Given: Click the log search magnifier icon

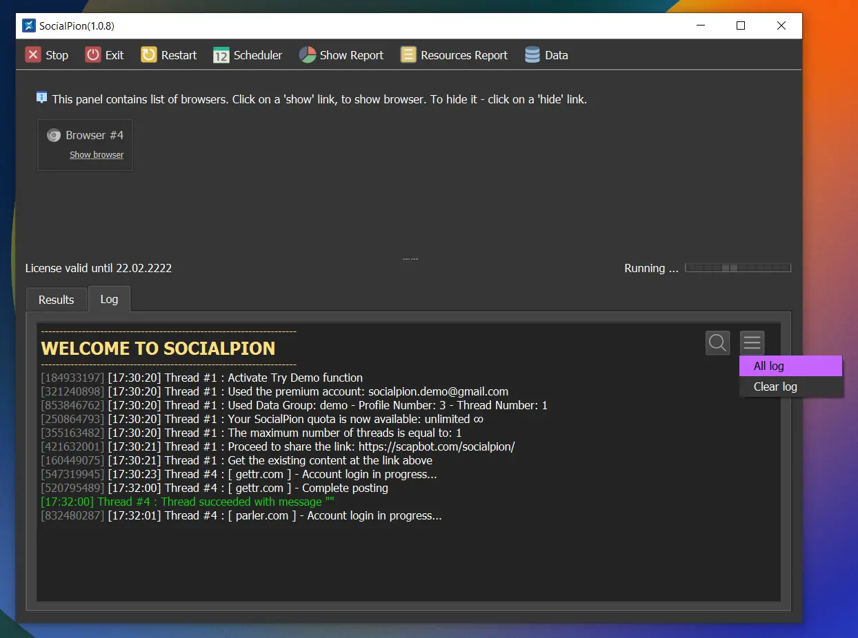Looking at the screenshot, I should pos(718,342).
